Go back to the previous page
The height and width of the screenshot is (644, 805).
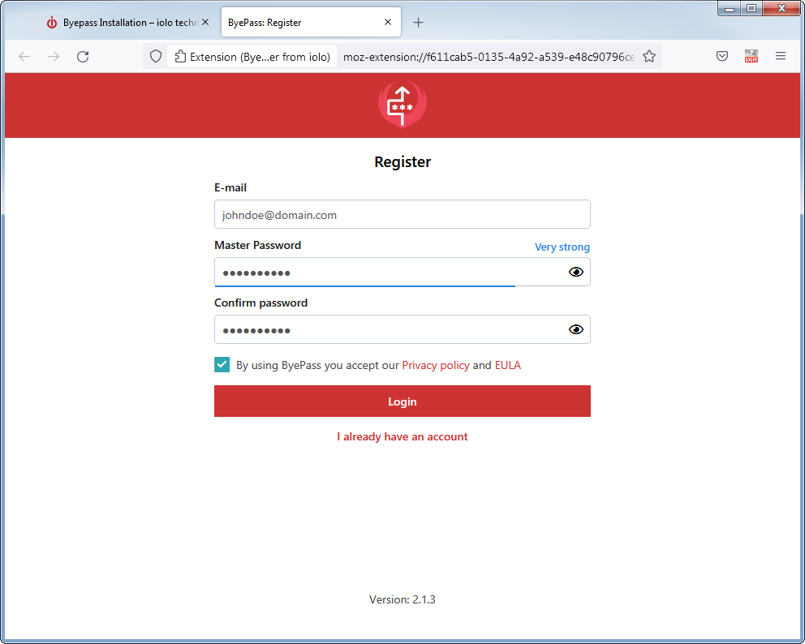[24, 57]
